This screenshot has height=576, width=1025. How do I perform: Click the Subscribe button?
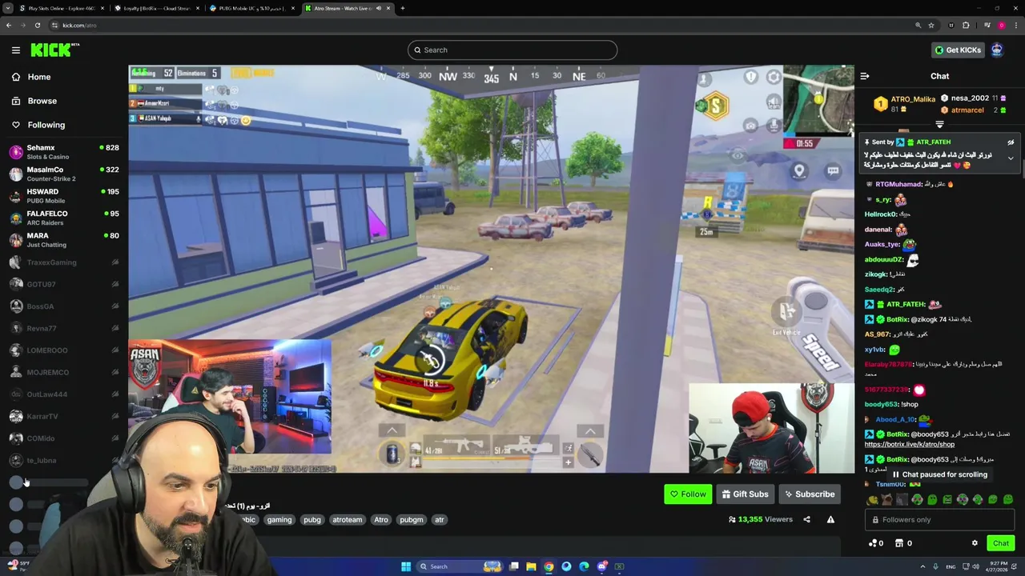810,494
